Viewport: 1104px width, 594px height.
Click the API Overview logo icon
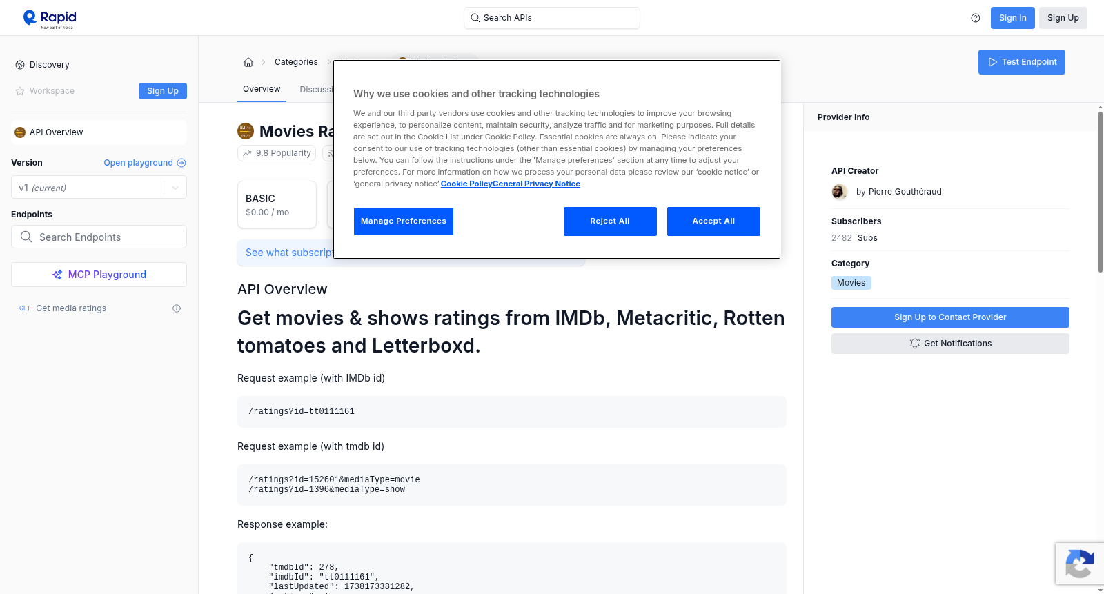pyautogui.click(x=20, y=132)
